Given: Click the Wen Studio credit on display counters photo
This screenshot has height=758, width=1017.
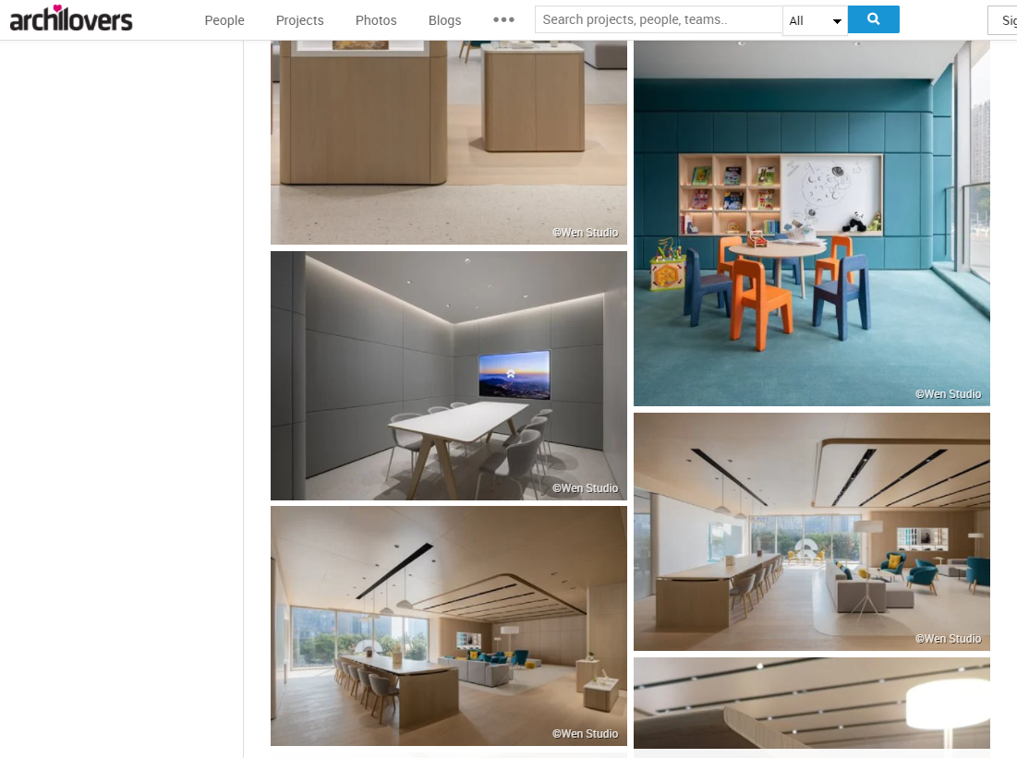Looking at the screenshot, I should (585, 233).
